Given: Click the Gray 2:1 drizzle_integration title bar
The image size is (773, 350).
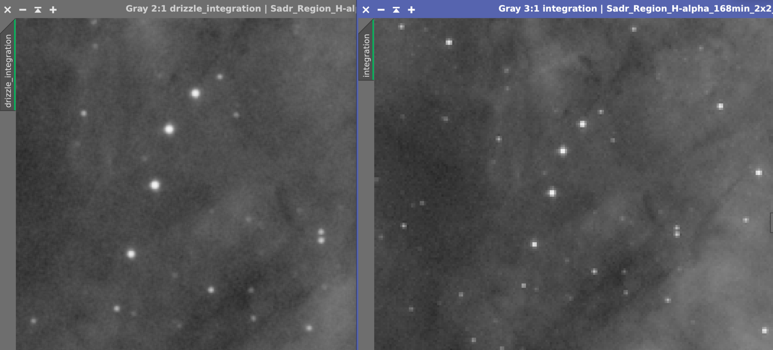Looking at the screenshot, I should pos(241,9).
